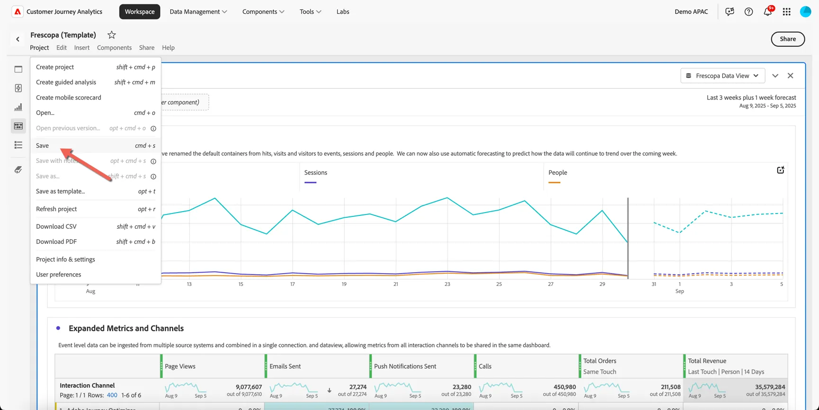This screenshot has height=410, width=819.
Task: Open the Tools dropdown in top navigation
Action: (310, 11)
